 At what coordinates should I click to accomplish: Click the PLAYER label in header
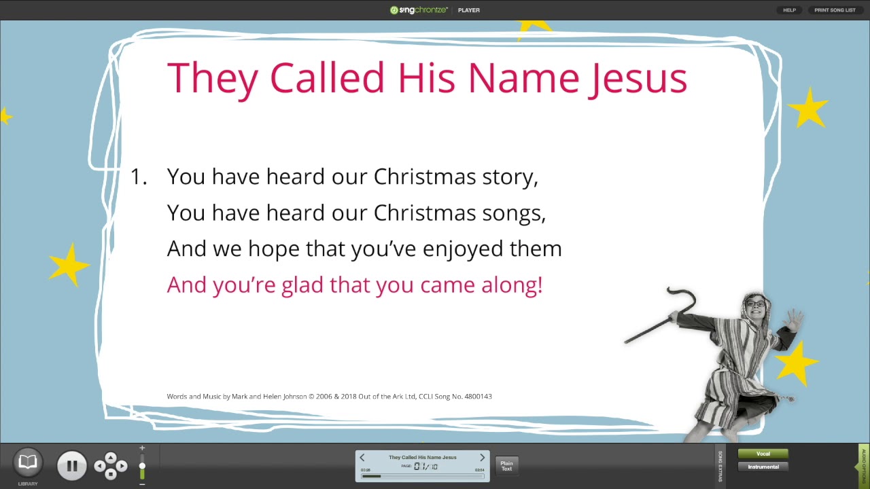tap(469, 10)
